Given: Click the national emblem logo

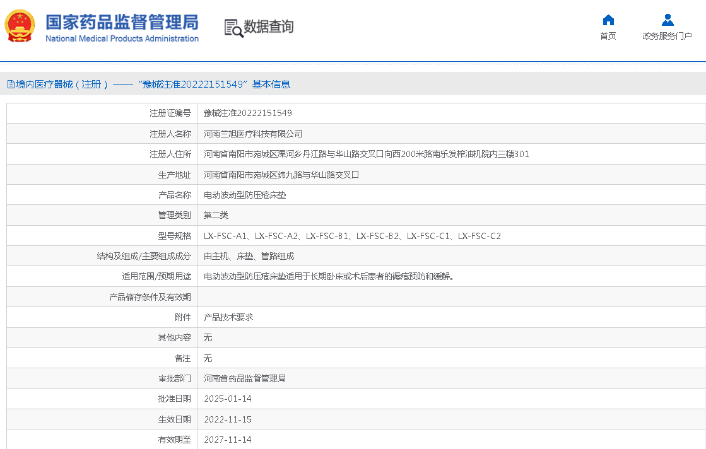Looking at the screenshot, I should pyautogui.click(x=20, y=26).
